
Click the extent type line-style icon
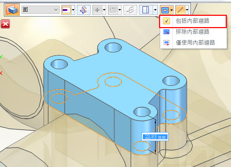(66, 10)
